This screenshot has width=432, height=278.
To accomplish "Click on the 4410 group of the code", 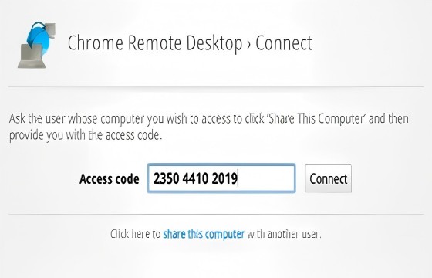I will pos(195,178).
